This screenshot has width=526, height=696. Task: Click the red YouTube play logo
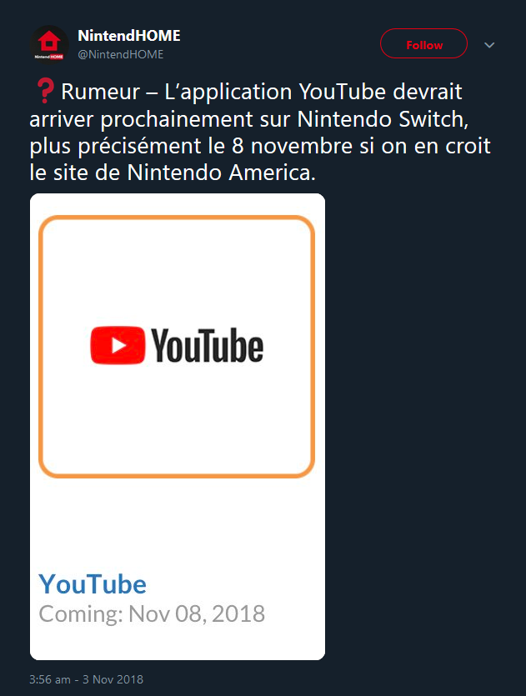point(118,345)
